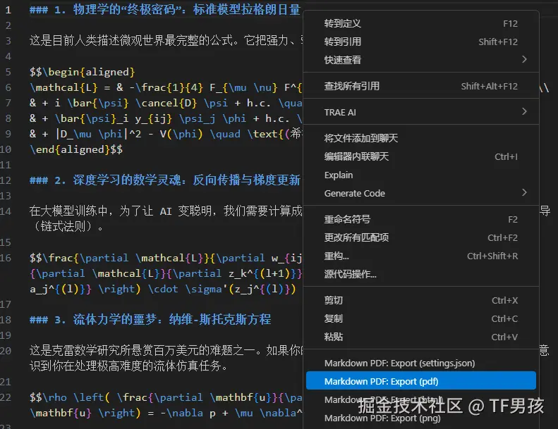This screenshot has width=558, height=429.
Task: Click \end{aligned}$$ on line 10
Action: coord(76,149)
